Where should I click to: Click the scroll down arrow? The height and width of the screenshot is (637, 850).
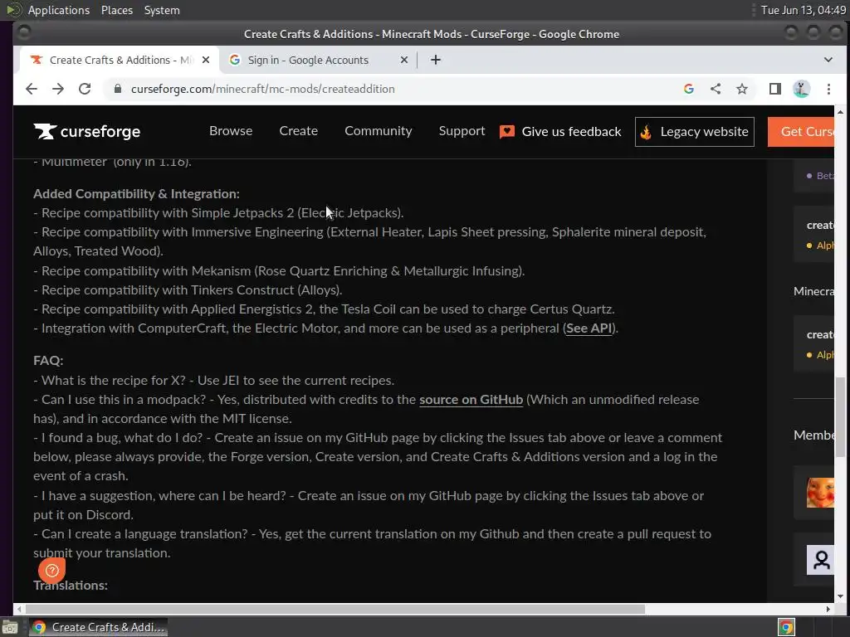point(840,597)
